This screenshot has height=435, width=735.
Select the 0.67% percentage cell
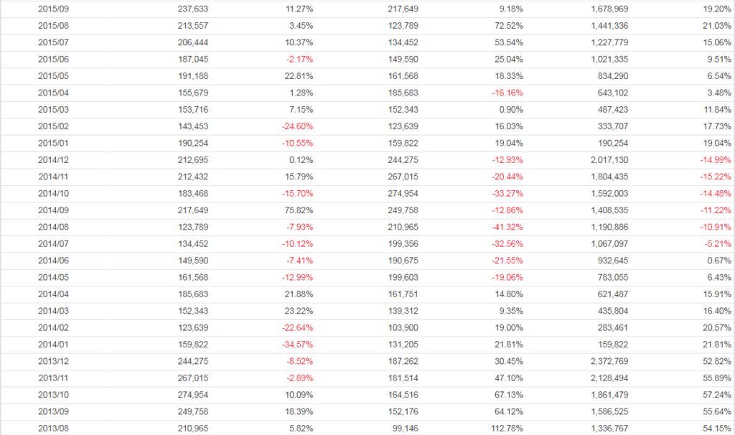click(719, 261)
